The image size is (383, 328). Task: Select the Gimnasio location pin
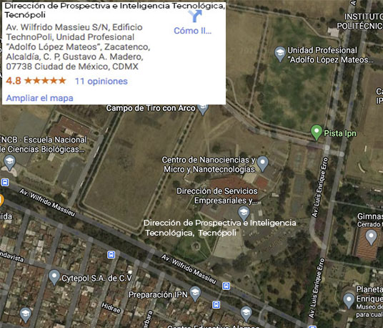372,238
